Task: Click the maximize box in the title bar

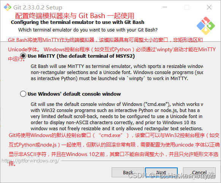Action: 187,7
